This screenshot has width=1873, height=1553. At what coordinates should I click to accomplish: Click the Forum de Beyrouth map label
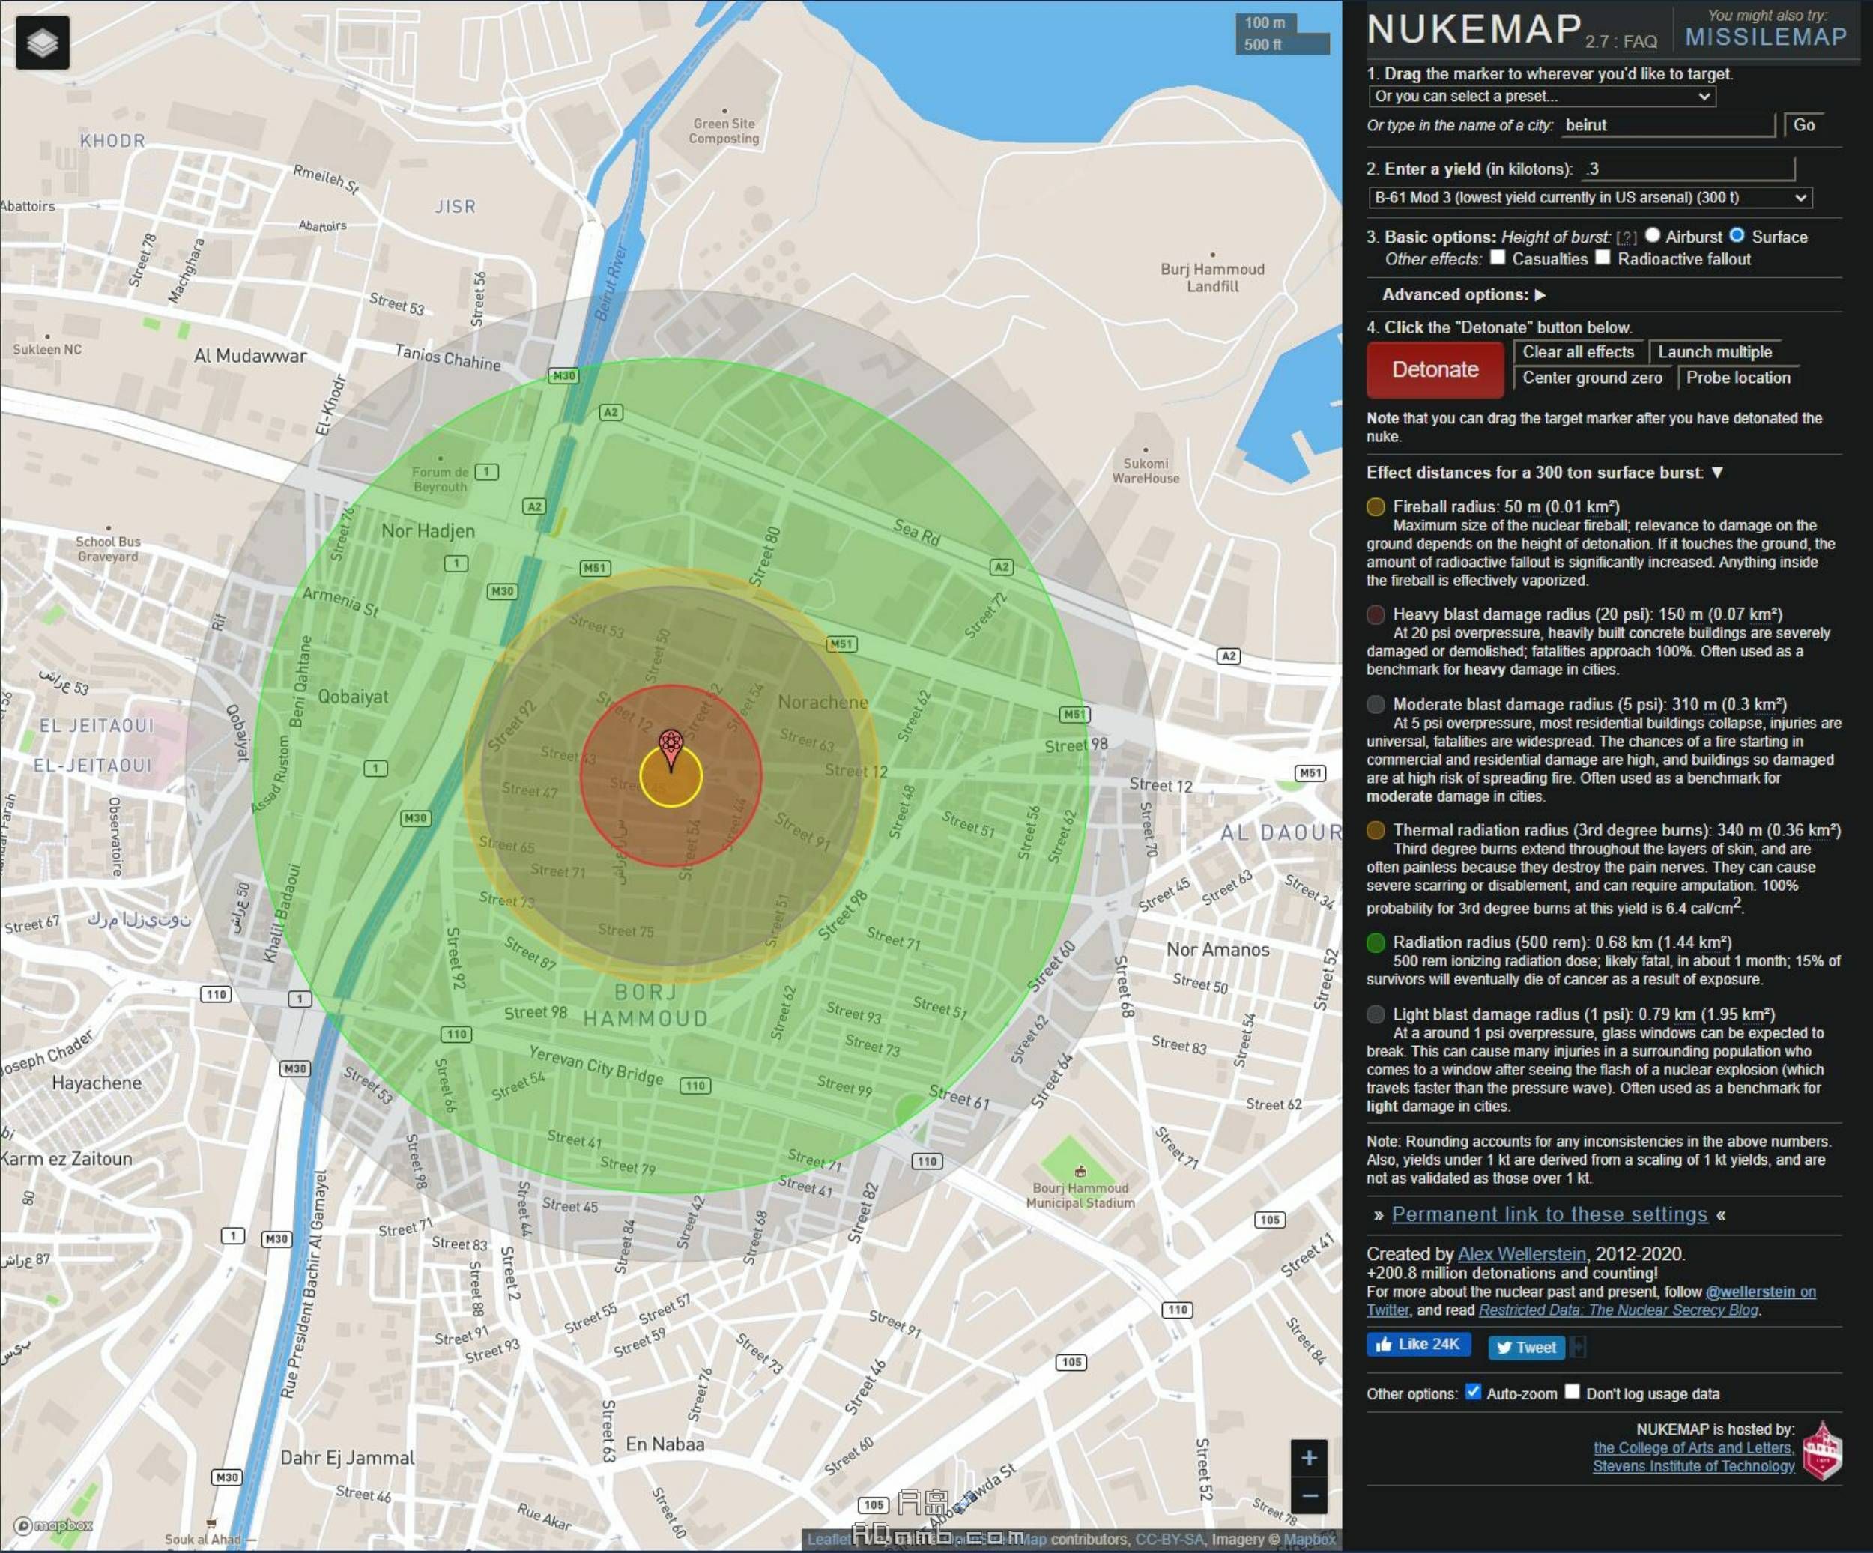click(440, 479)
